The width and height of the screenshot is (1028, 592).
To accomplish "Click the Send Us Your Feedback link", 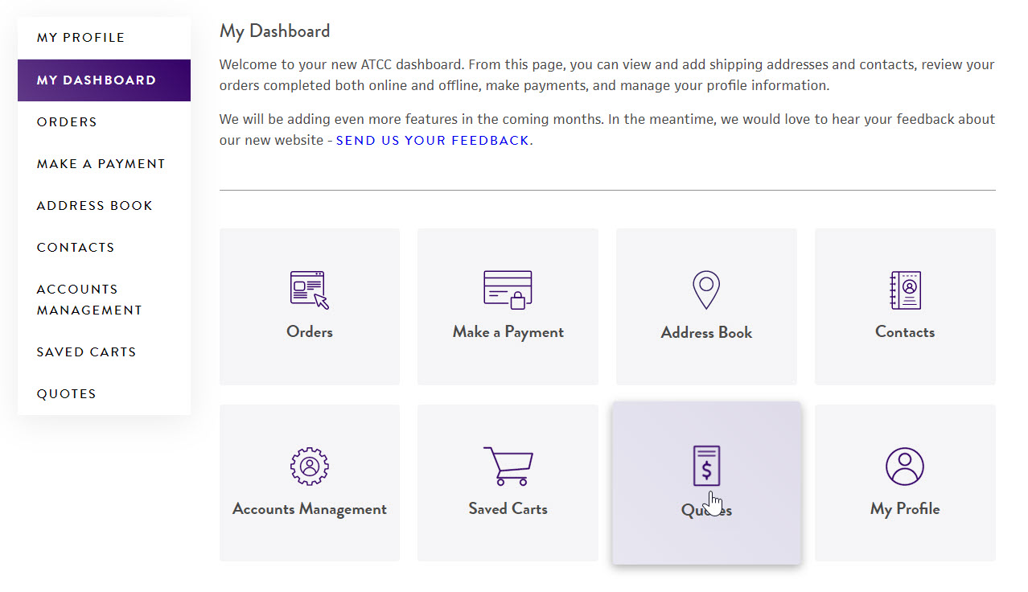I will coord(432,141).
